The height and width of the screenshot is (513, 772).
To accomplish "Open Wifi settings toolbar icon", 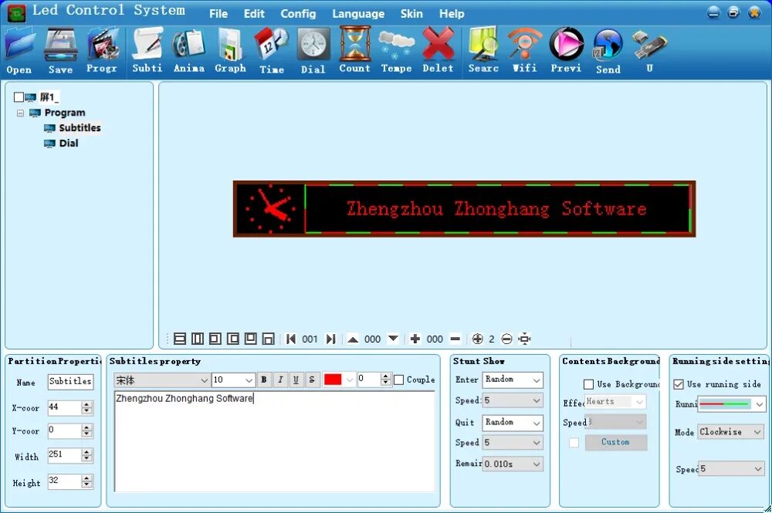I will (x=525, y=51).
